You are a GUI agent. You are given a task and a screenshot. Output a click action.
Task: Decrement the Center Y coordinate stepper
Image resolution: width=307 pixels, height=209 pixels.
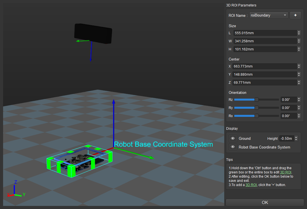[299, 76]
